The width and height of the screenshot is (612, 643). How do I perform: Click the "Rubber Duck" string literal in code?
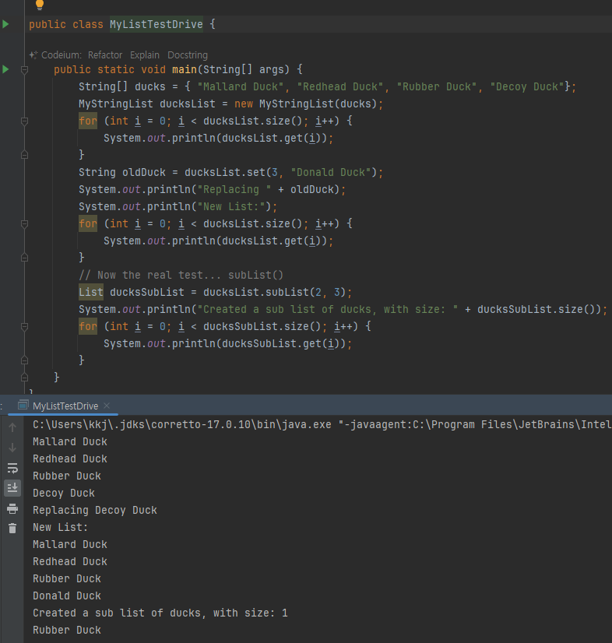click(x=437, y=87)
